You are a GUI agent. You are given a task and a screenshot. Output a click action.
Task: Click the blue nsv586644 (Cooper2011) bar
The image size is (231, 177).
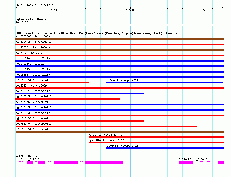tap(165, 148)
